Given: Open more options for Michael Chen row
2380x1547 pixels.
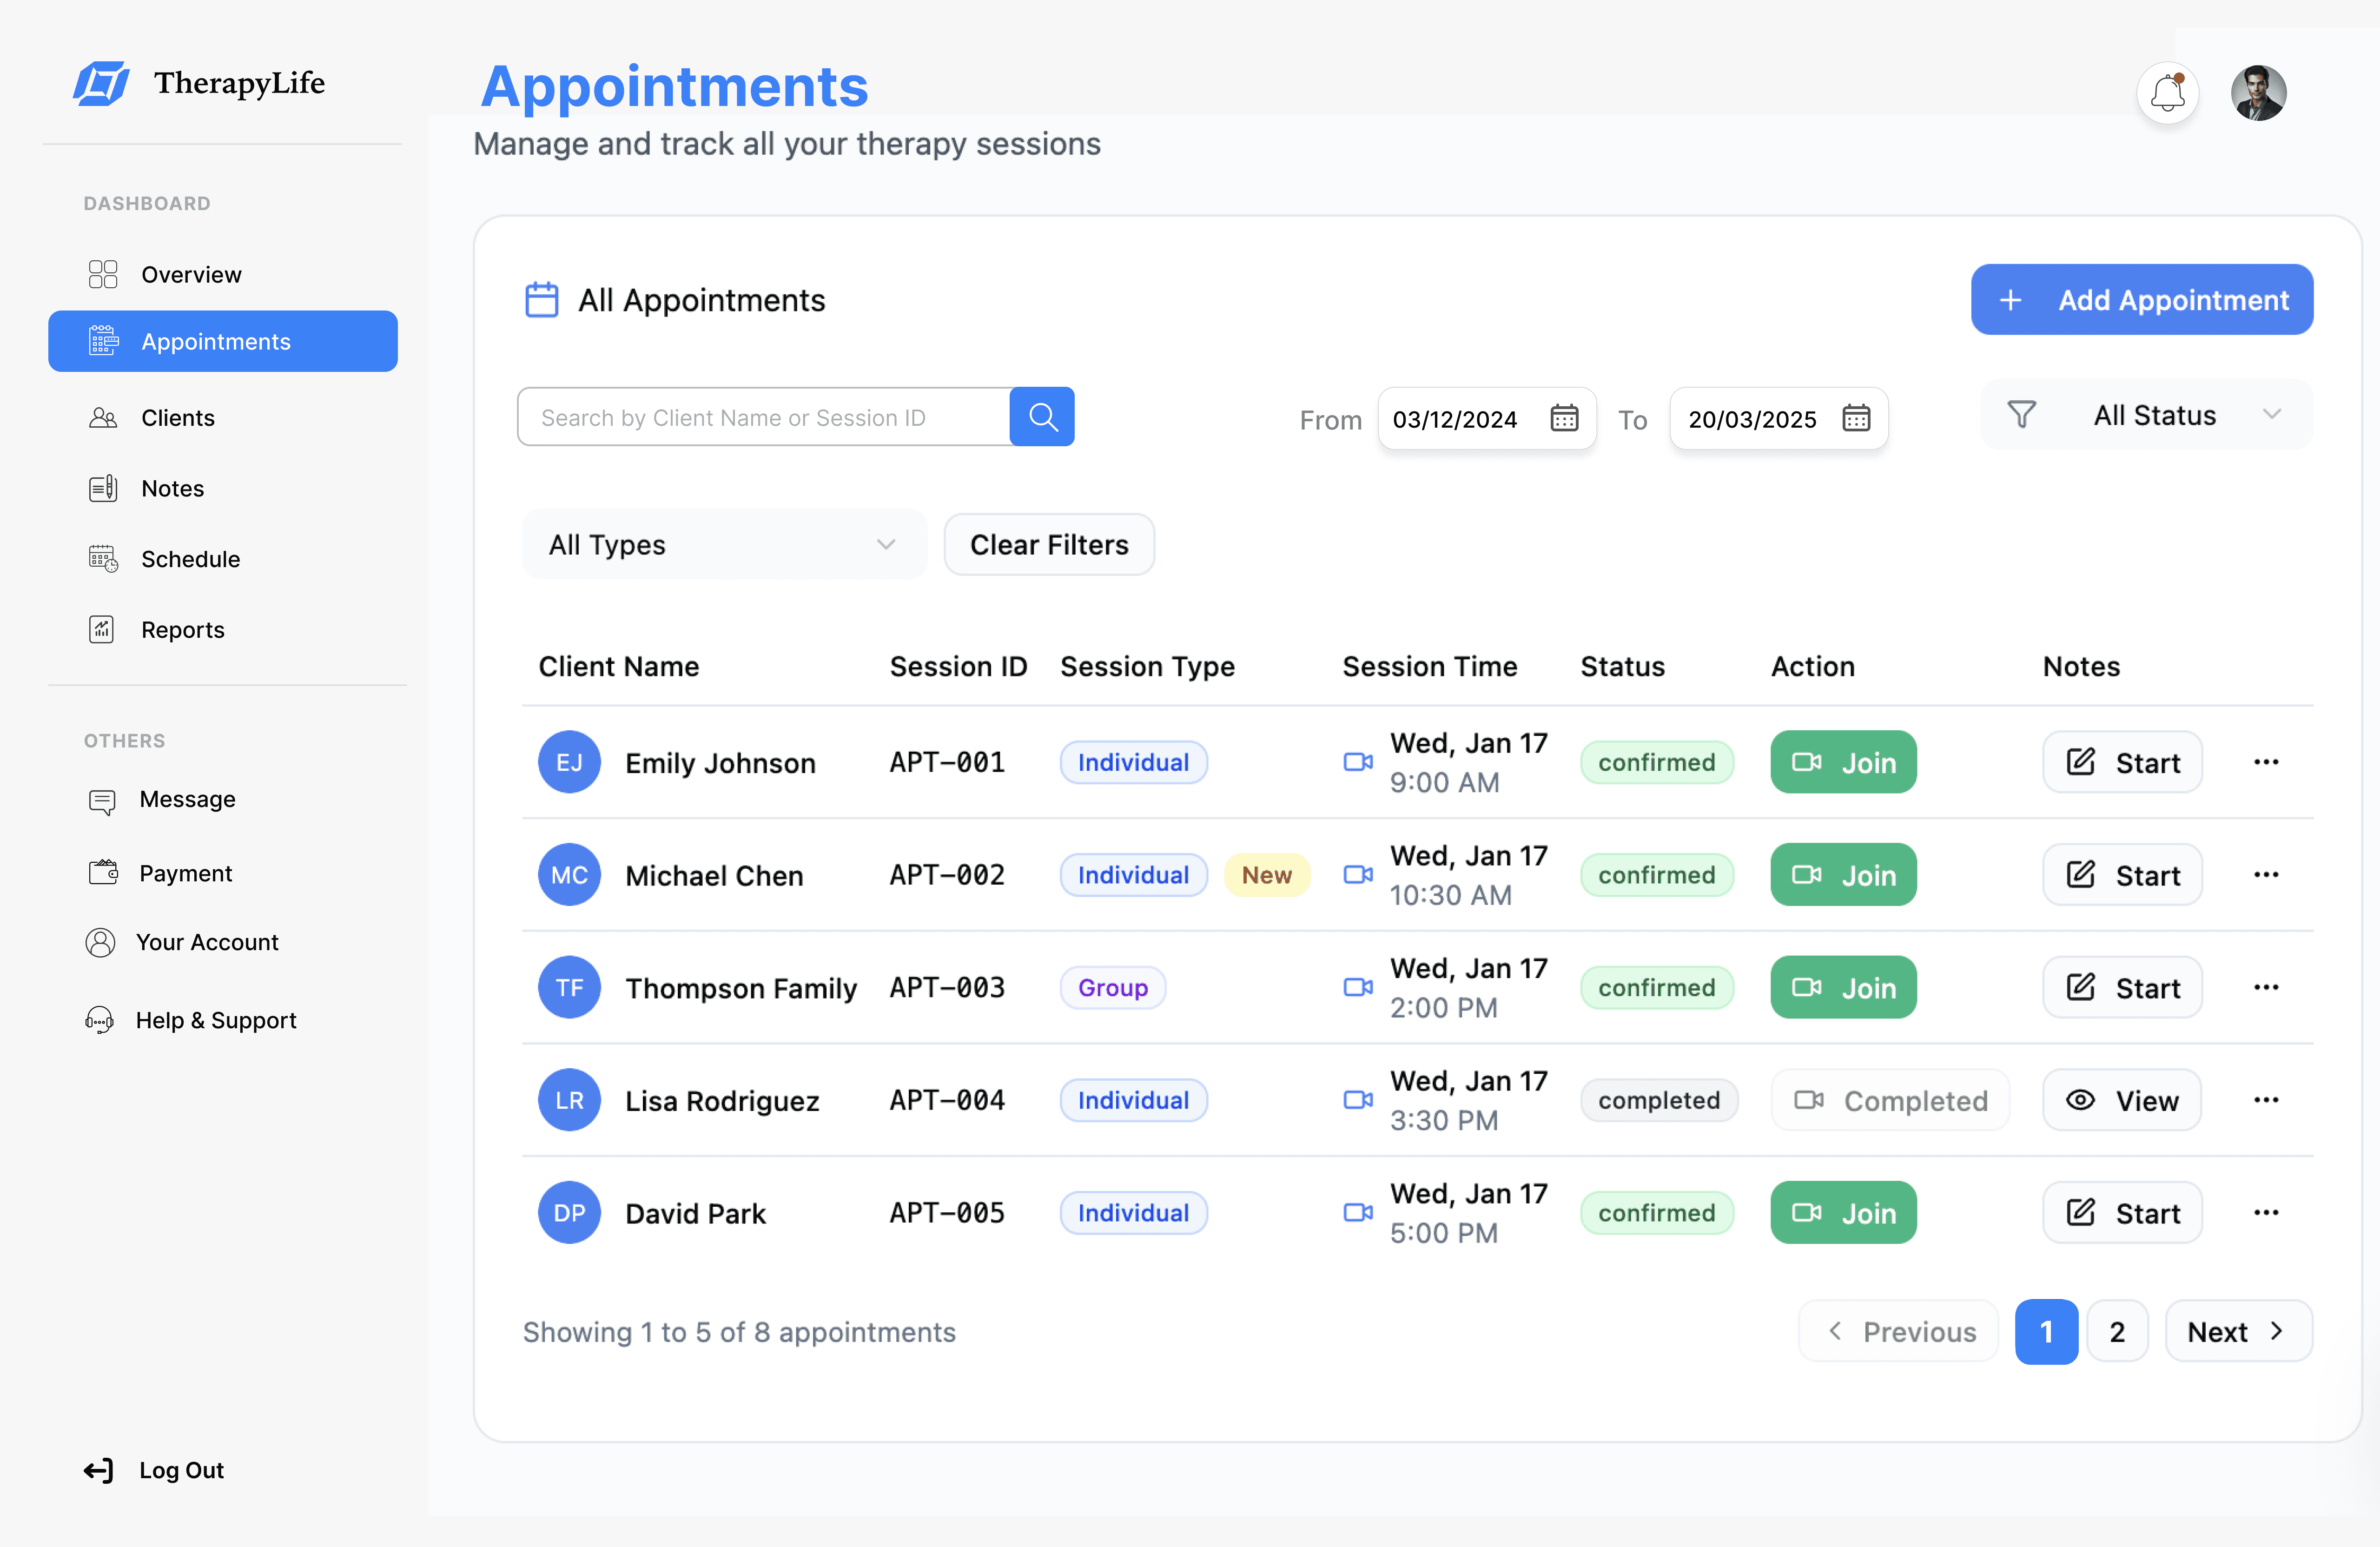Looking at the screenshot, I should pyautogui.click(x=2265, y=874).
